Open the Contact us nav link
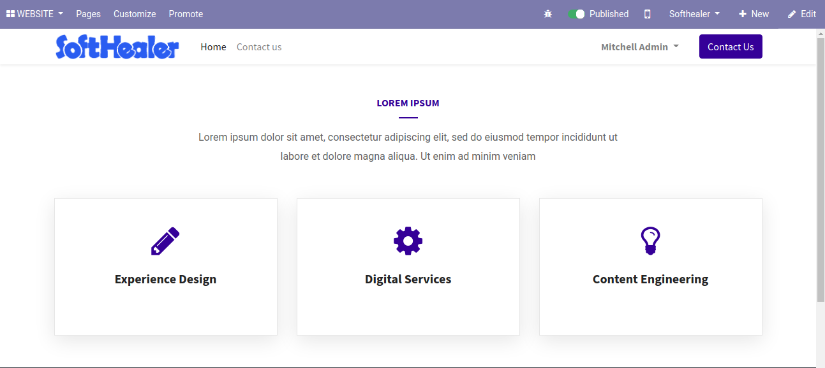 pos(259,47)
